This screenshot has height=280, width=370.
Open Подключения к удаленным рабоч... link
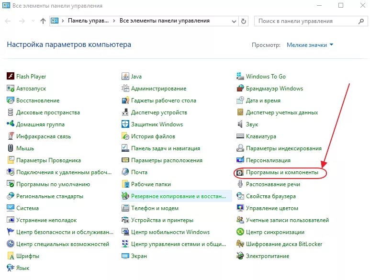click(x=64, y=172)
